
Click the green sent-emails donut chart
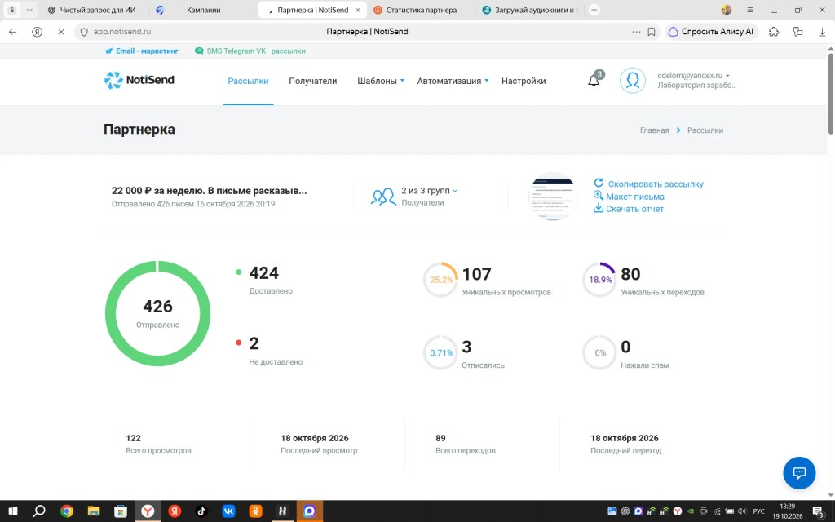(157, 313)
